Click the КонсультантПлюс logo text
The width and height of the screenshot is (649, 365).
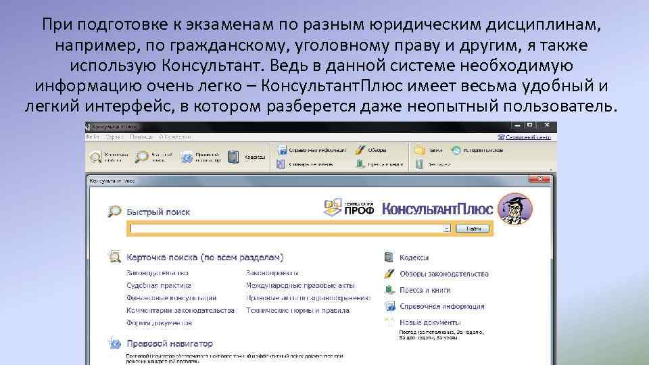pos(437,209)
